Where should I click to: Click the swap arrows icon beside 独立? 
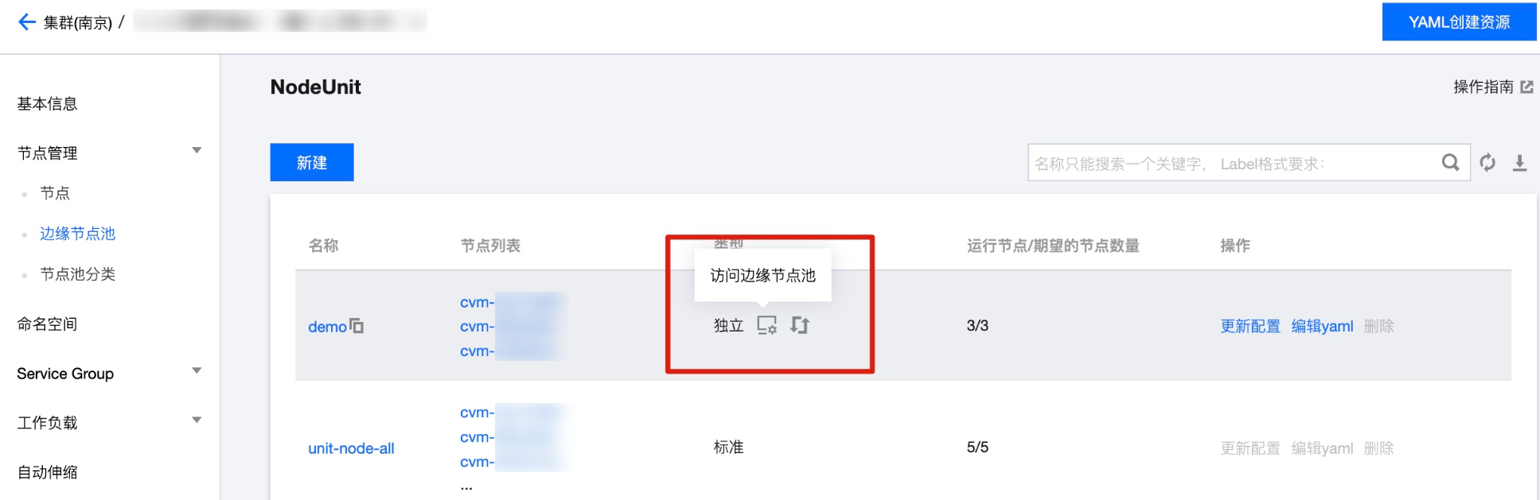pyautogui.click(x=800, y=325)
